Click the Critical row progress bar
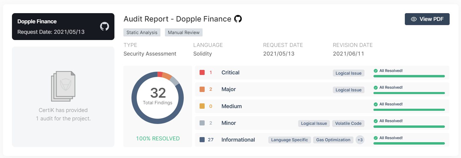 pos(409,76)
